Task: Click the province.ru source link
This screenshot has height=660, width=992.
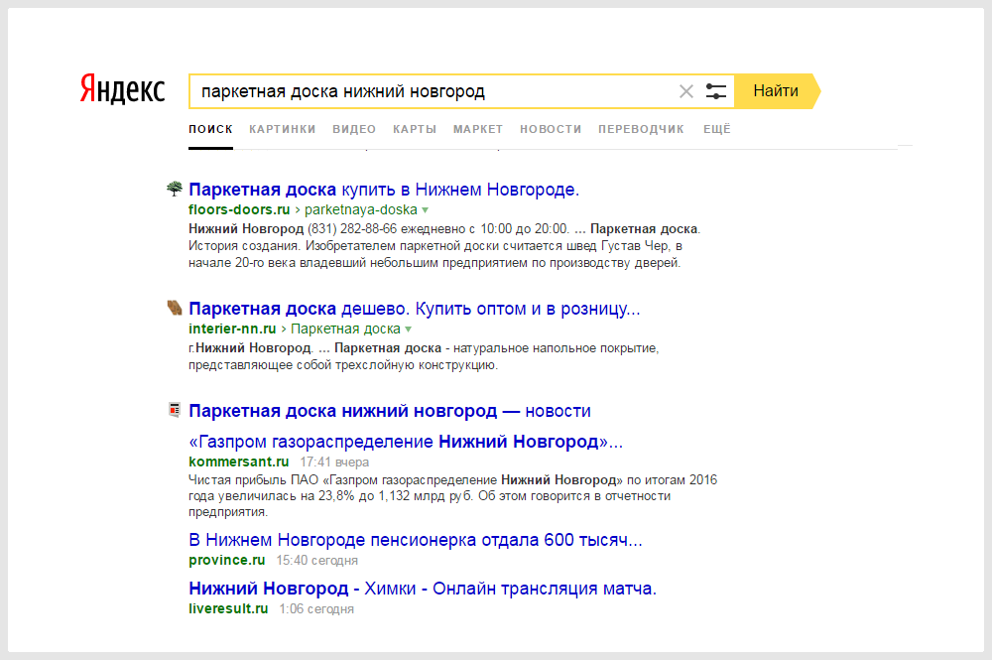Action: (x=226, y=560)
